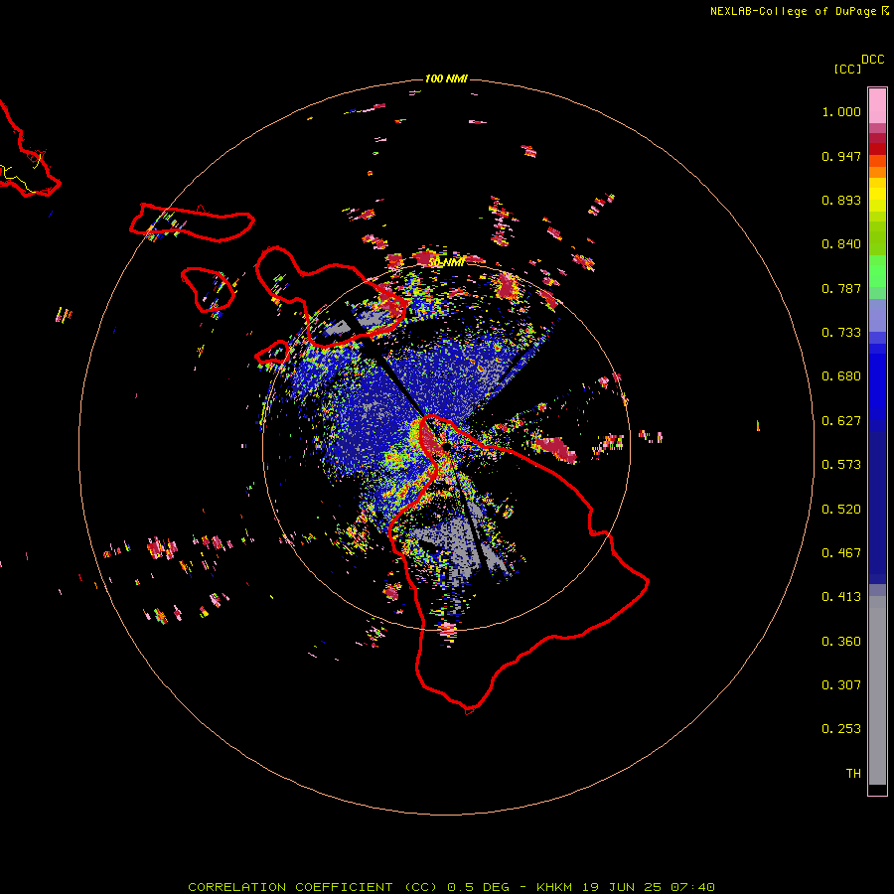The image size is (894, 894).
Task: Click the 0.680 color scale value
Action: coord(841,376)
